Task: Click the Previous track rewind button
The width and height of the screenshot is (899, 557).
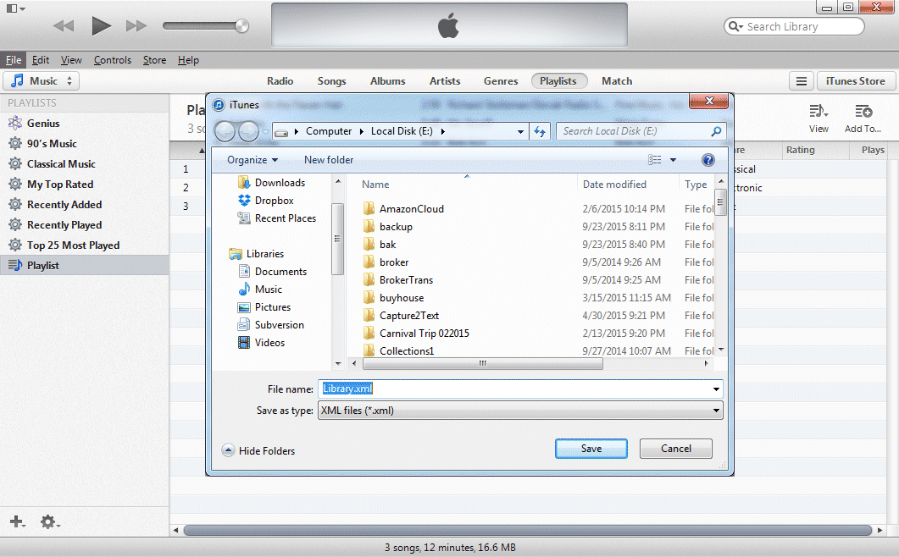Action: 63,25
